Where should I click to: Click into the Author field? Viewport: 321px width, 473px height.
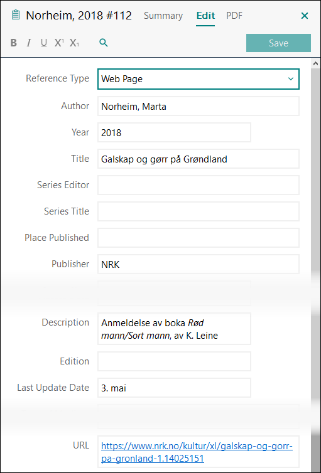click(x=199, y=106)
